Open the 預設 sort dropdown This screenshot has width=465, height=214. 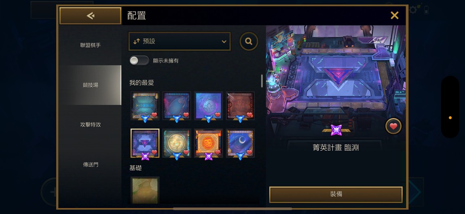click(x=180, y=42)
